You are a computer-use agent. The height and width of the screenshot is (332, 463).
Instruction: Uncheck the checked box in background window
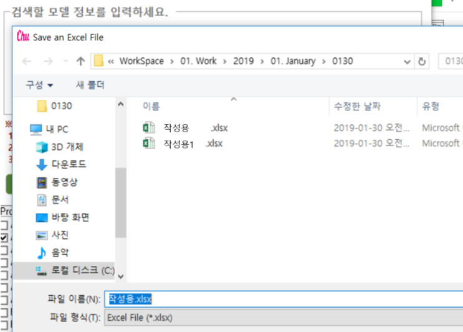[x=4, y=237]
